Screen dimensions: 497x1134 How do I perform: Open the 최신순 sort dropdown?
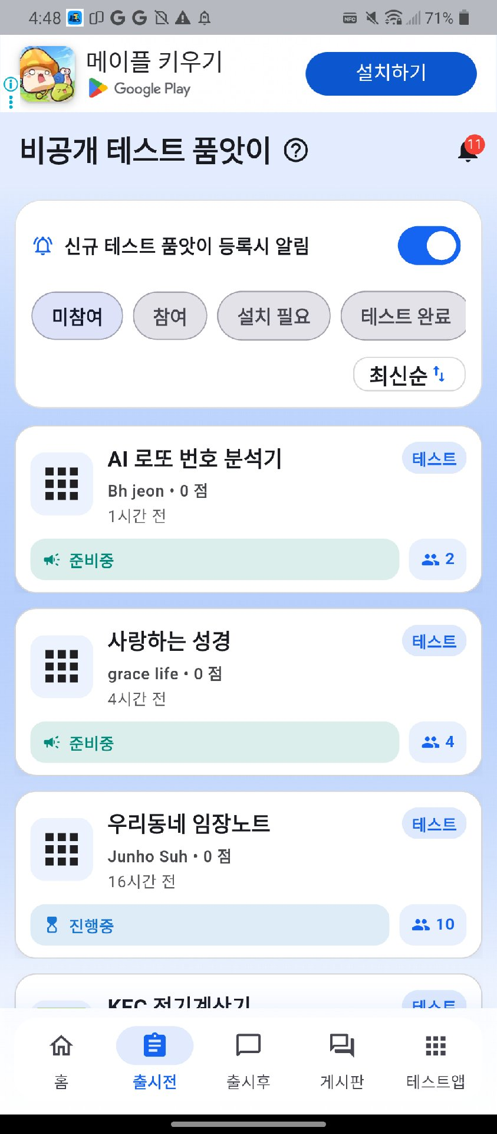(409, 374)
